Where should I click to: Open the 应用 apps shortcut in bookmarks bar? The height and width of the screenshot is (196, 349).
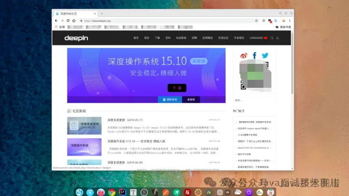(x=60, y=27)
